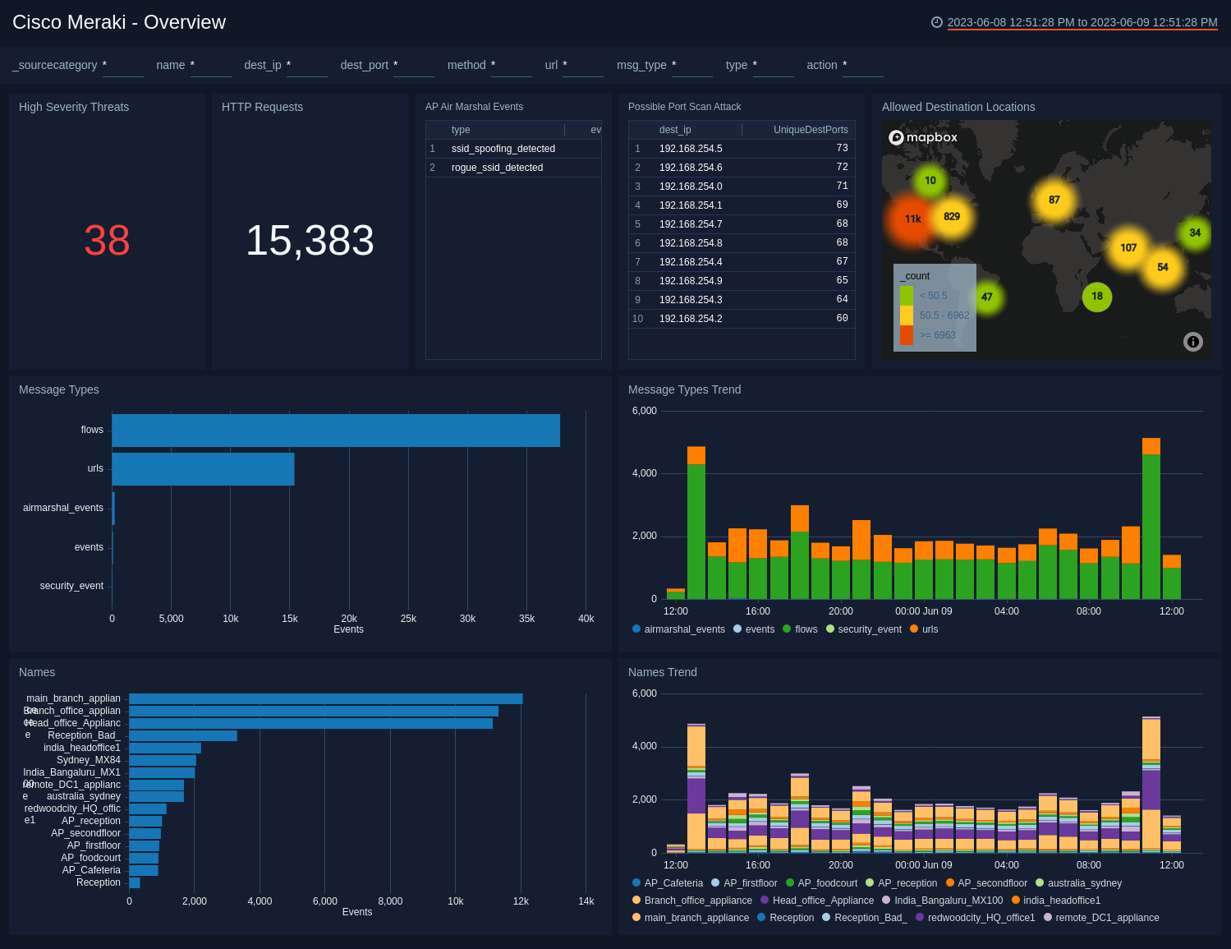Click the orange 11k cluster marker over North America
This screenshot has width=1231, height=949.
tap(912, 219)
